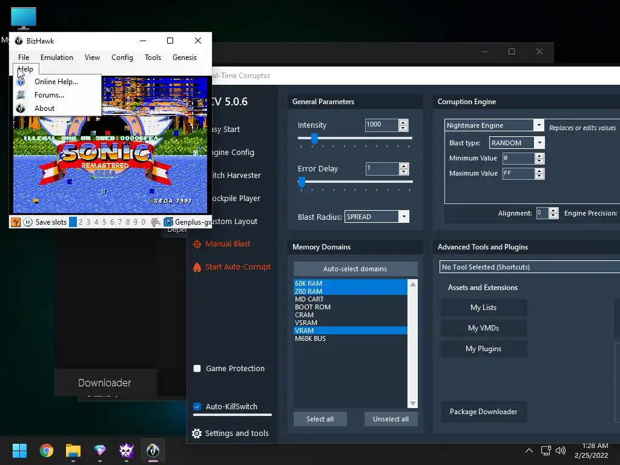Viewport: 620px width, 465px height.
Task: Open the Config menu
Action: point(122,58)
